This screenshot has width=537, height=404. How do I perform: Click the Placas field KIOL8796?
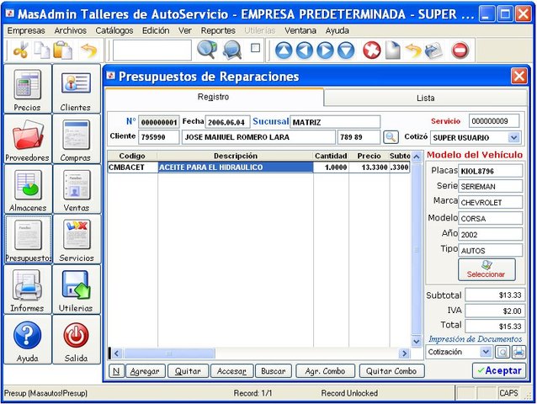491,171
